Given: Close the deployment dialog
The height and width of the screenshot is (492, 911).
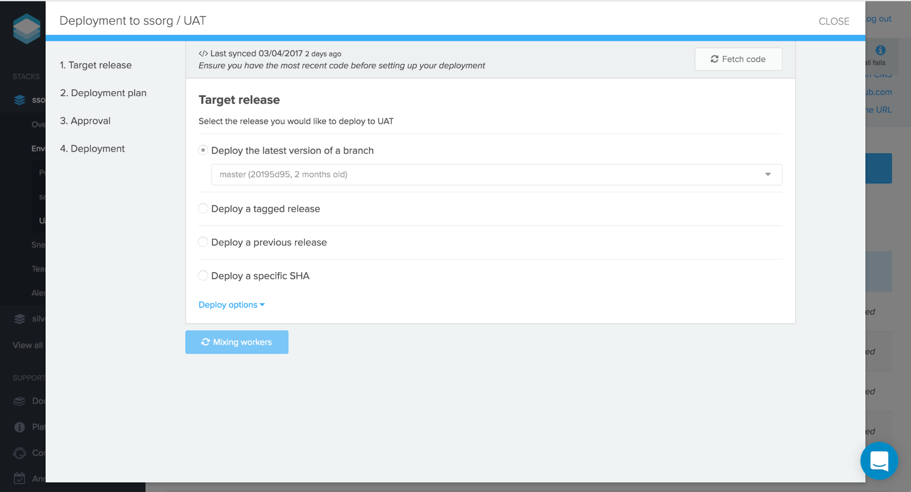Looking at the screenshot, I should click(834, 21).
